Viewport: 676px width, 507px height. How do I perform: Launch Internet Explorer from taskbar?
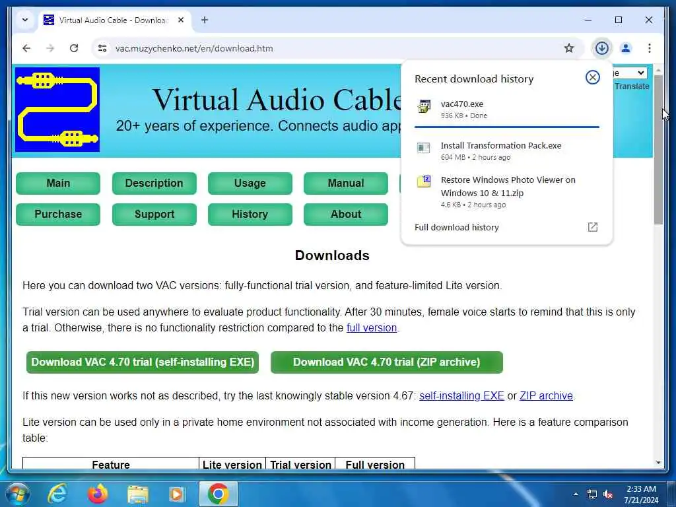57,494
